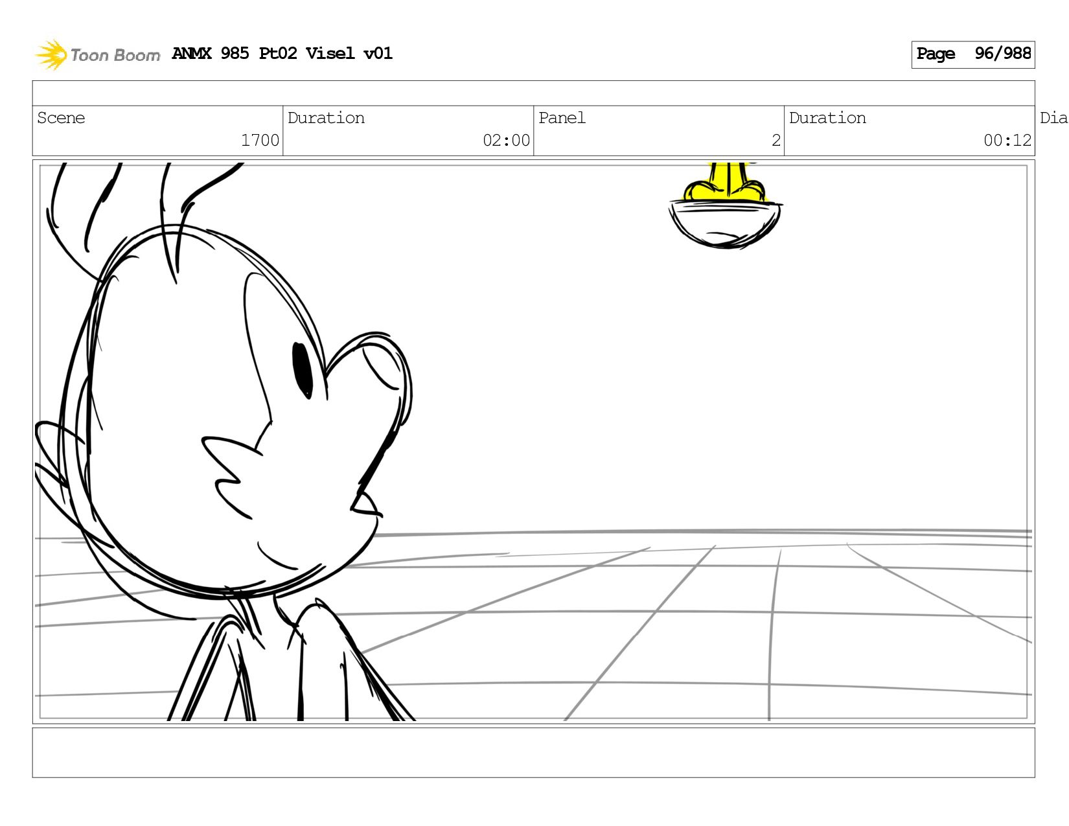1069x826 pixels.
Task: Select panel duration value '00:12'
Action: pyautogui.click(x=1007, y=141)
